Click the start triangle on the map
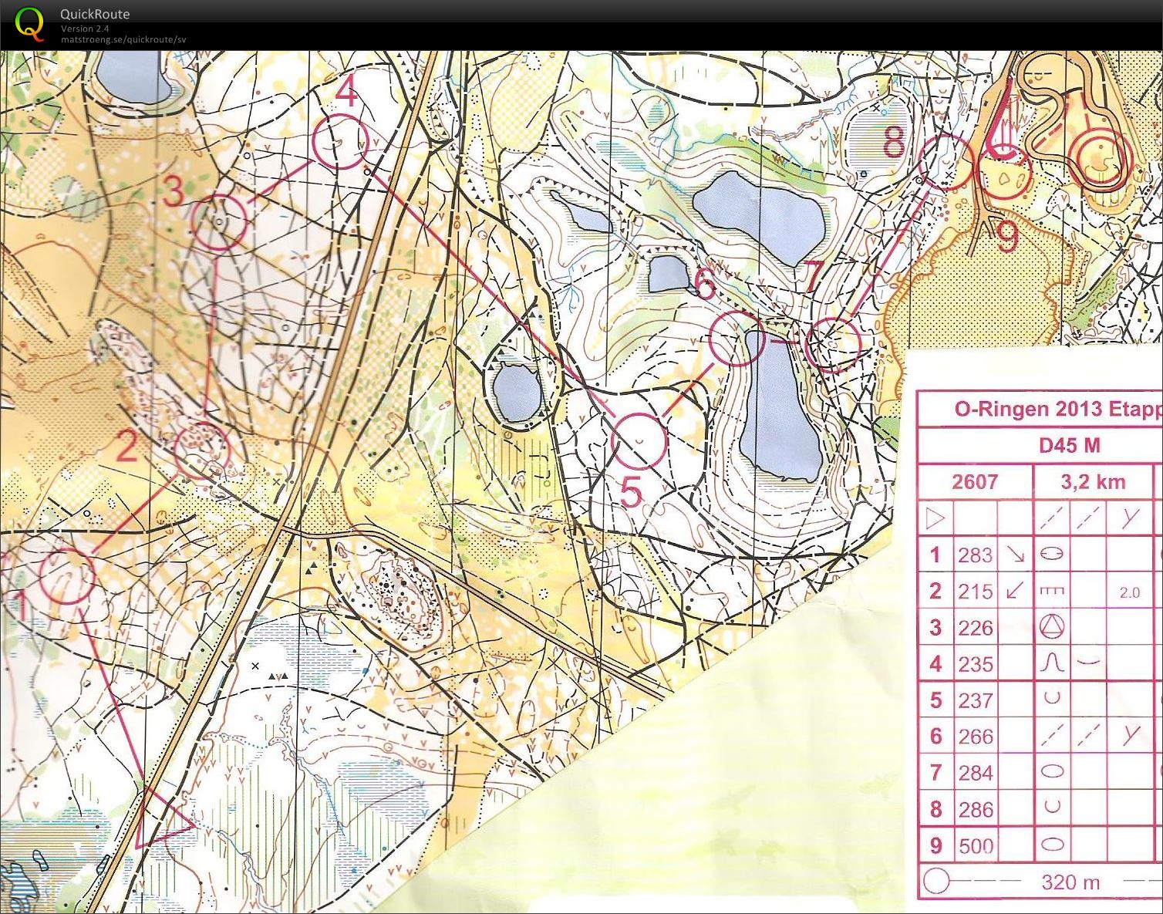This screenshot has width=1163, height=914. 160,819
